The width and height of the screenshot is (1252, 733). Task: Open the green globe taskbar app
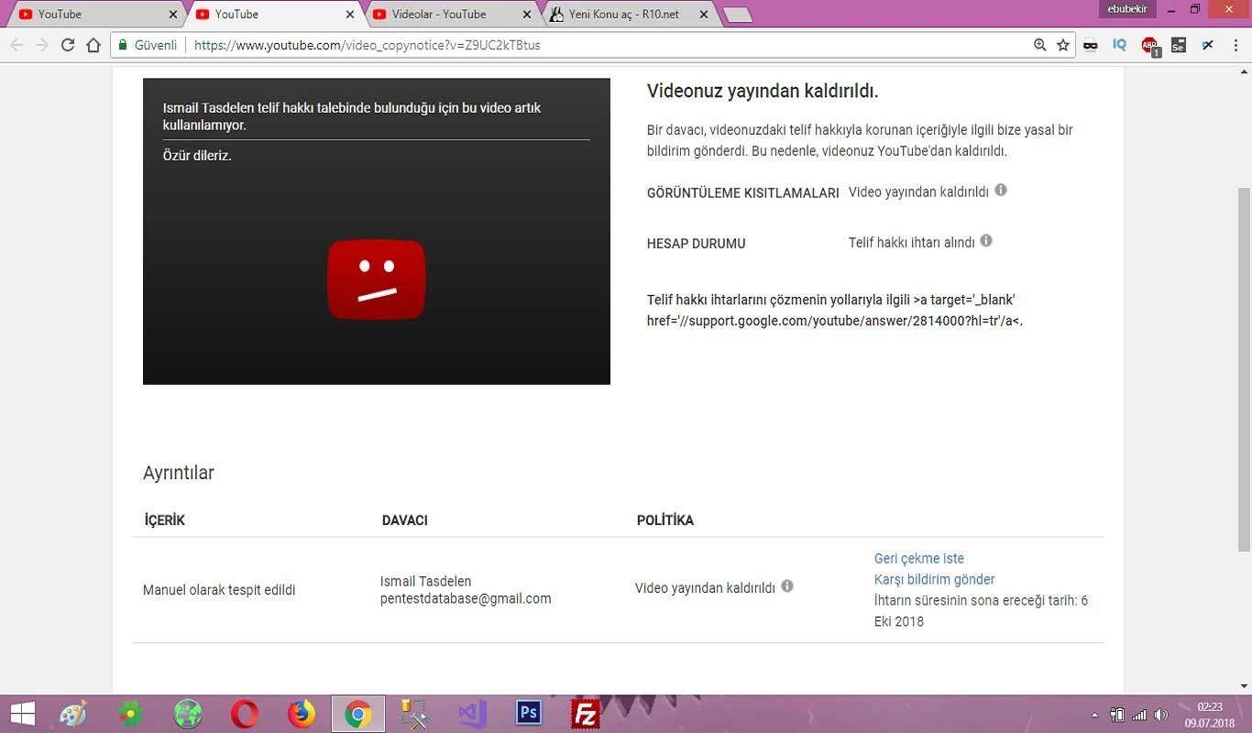click(188, 714)
